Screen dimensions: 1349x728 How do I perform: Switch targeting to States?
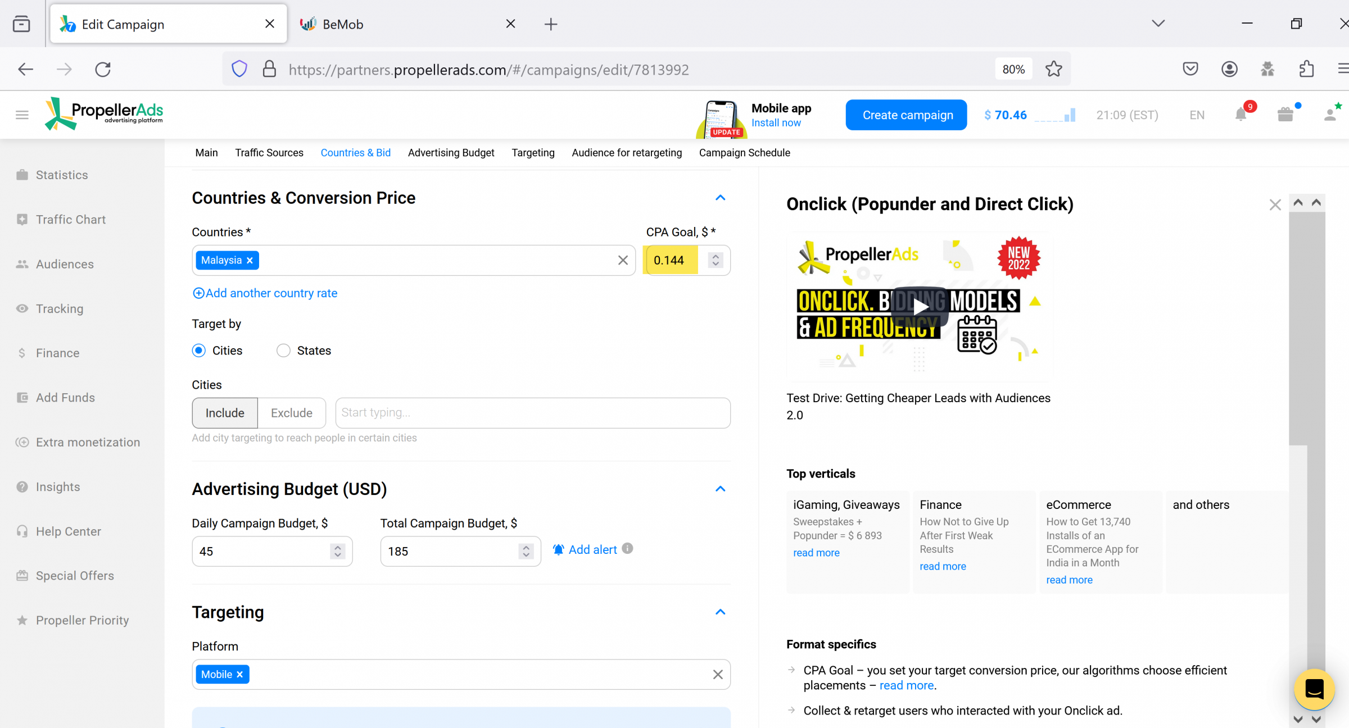point(284,350)
